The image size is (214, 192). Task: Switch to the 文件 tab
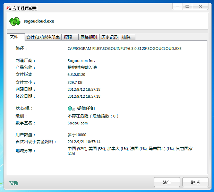pyautogui.click(x=16, y=37)
